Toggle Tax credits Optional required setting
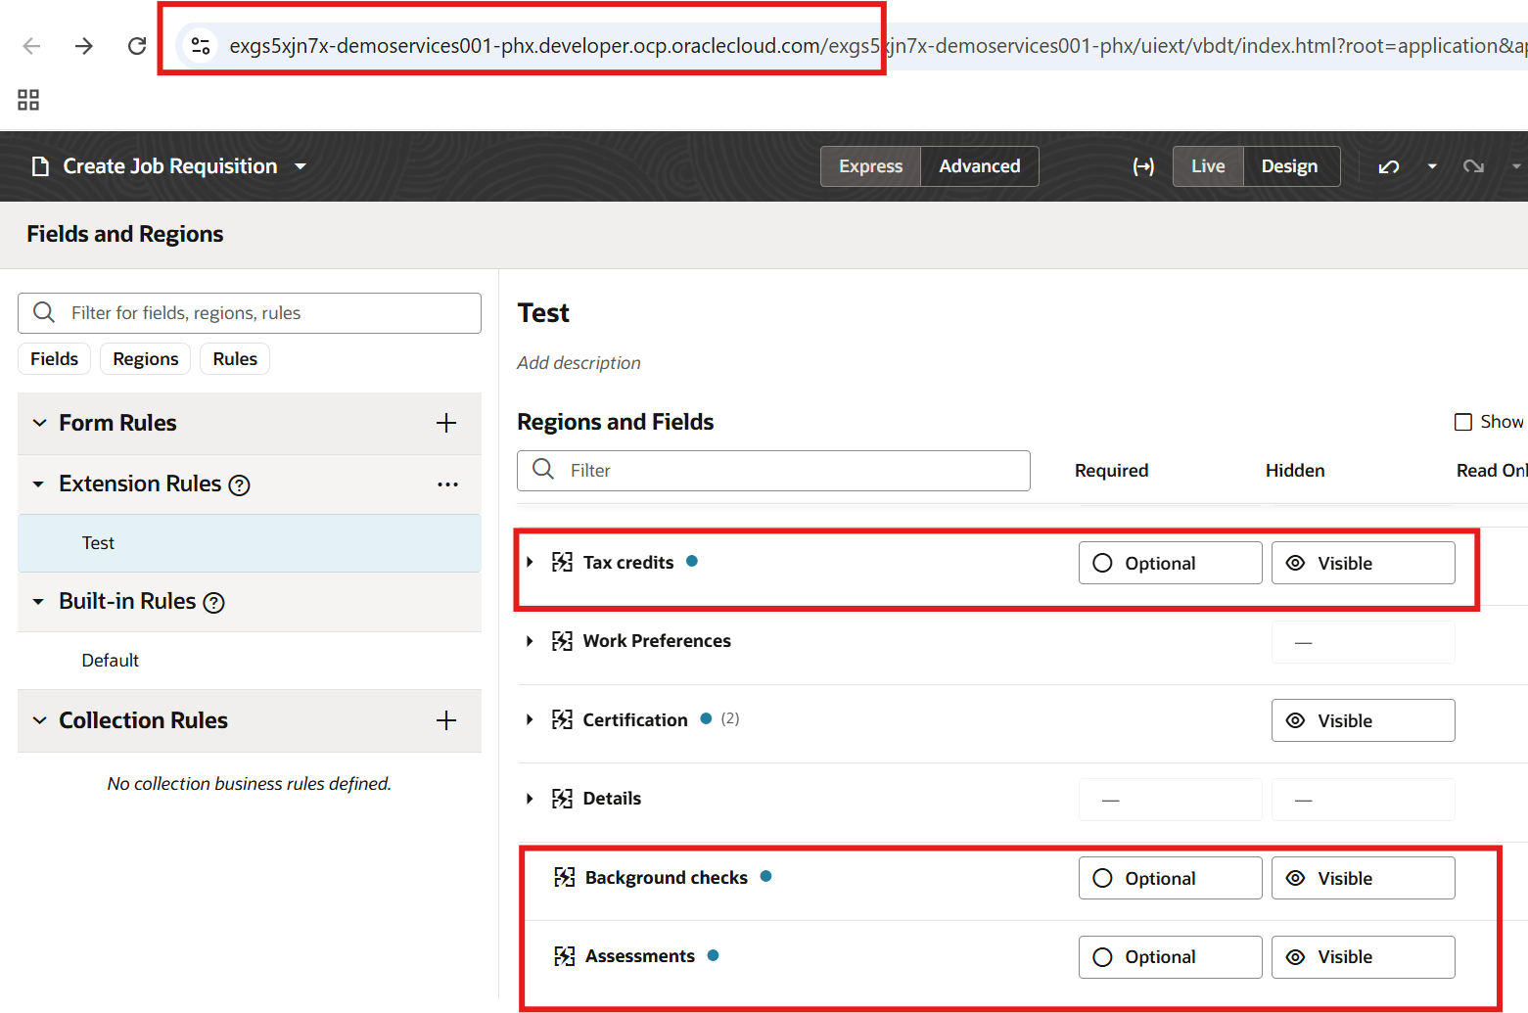This screenshot has height=1013, width=1528. 1171,563
